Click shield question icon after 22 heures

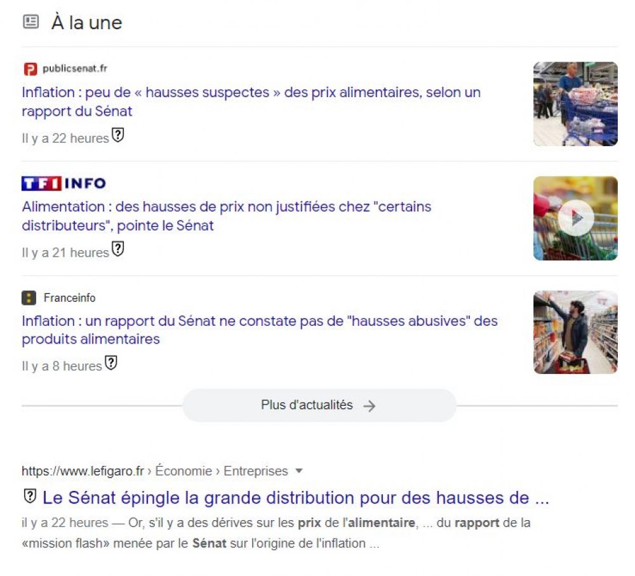click(118, 135)
